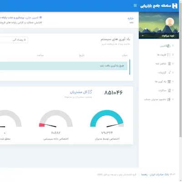Expand the کمپین menu chevron
182x182 pixels.
coord(173,45)
